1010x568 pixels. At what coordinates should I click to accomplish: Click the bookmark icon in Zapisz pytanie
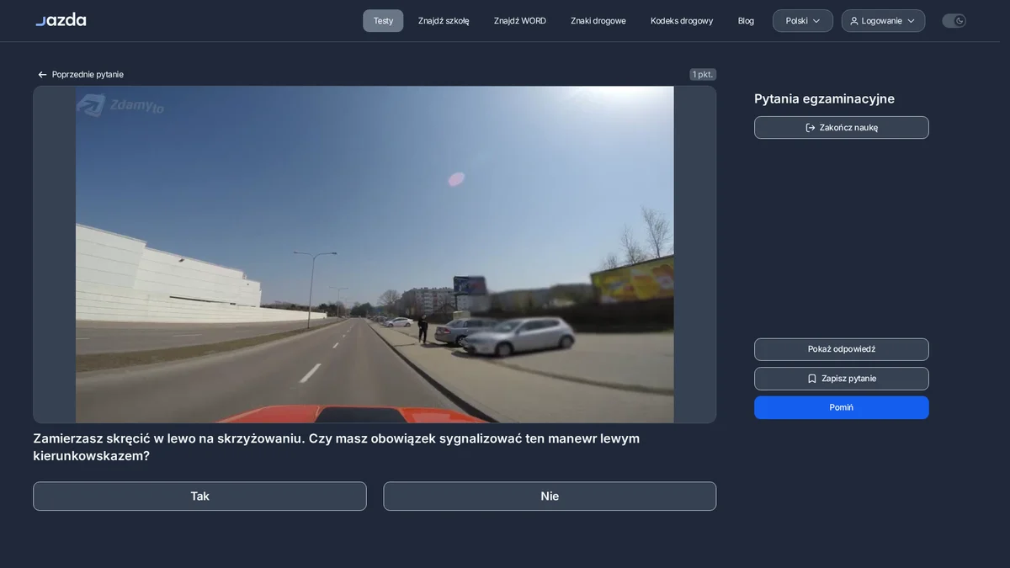click(x=812, y=379)
